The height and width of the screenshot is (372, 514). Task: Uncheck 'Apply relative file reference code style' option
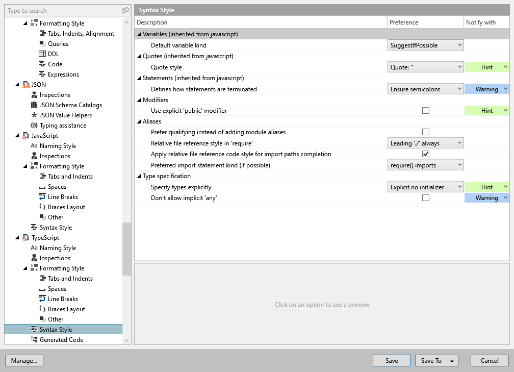(x=426, y=154)
